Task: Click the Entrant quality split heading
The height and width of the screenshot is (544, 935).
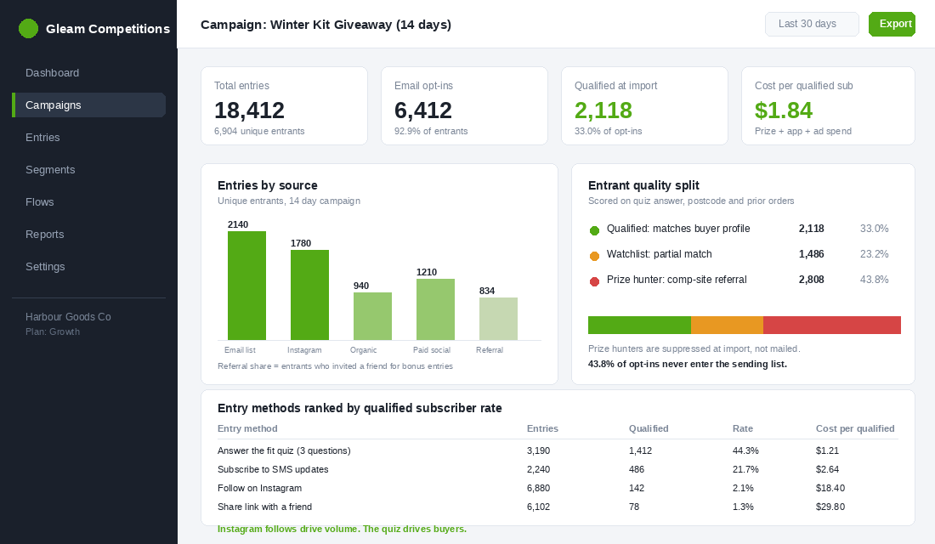Action: tap(643, 185)
